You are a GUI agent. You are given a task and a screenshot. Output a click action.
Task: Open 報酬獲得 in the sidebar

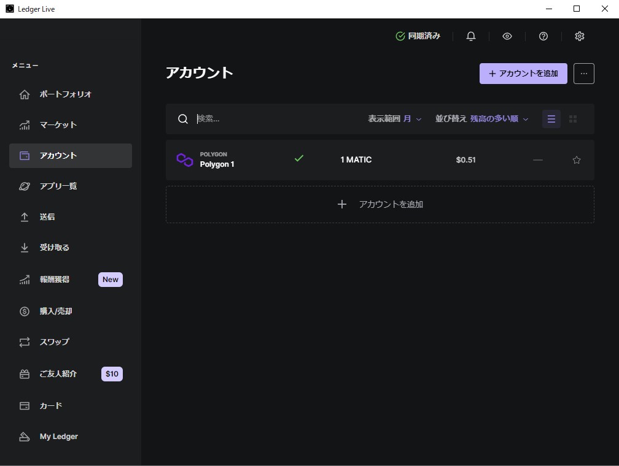(70, 280)
